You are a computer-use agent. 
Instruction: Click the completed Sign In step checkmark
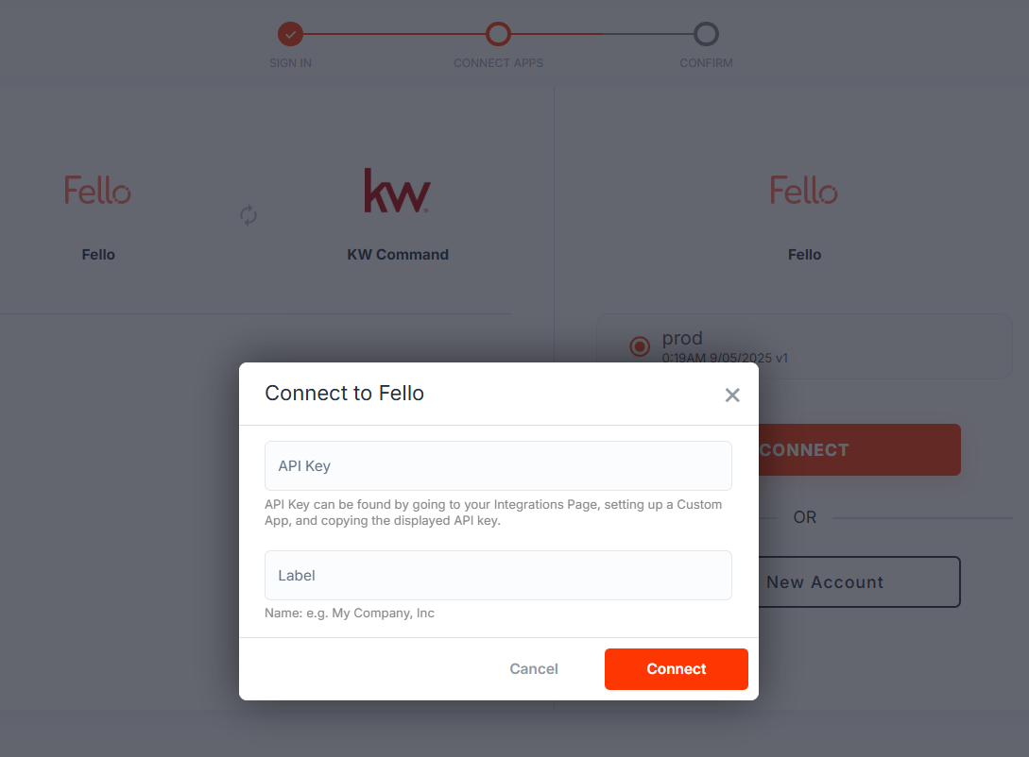point(290,35)
